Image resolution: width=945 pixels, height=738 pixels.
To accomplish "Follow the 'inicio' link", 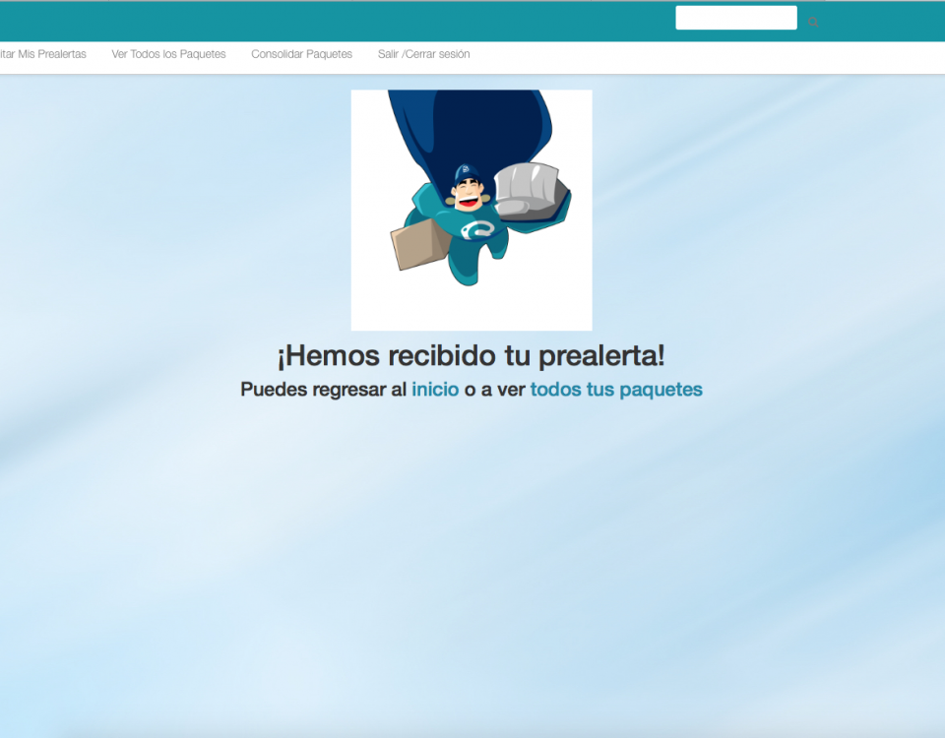I will click(x=435, y=390).
